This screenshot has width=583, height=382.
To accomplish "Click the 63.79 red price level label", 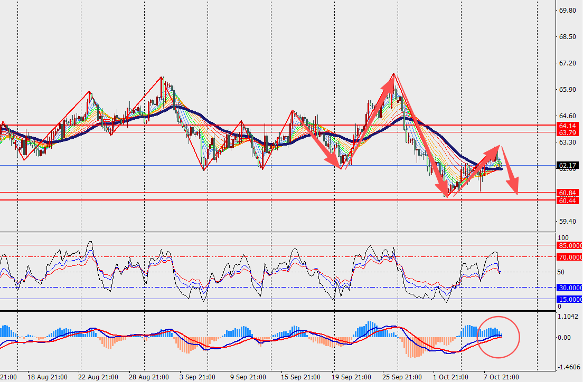I will pos(568,132).
